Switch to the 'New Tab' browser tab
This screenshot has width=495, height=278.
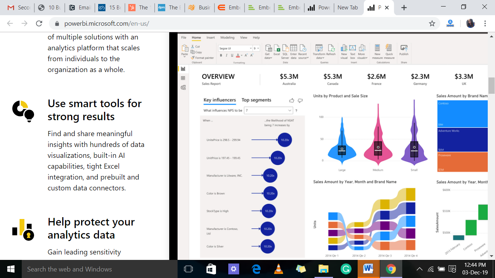348,8
